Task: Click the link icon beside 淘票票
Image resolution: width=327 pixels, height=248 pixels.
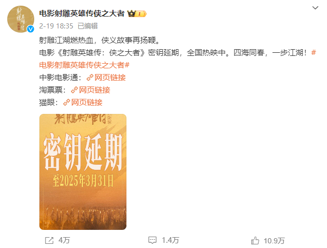Action: (x=74, y=90)
